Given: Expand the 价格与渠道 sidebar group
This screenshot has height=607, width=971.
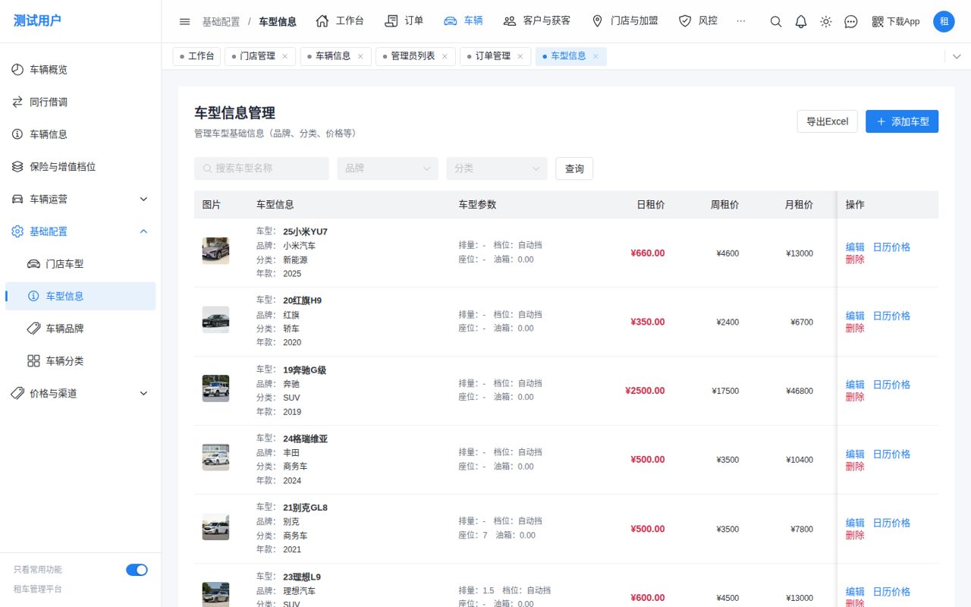Looking at the screenshot, I should click(80, 393).
